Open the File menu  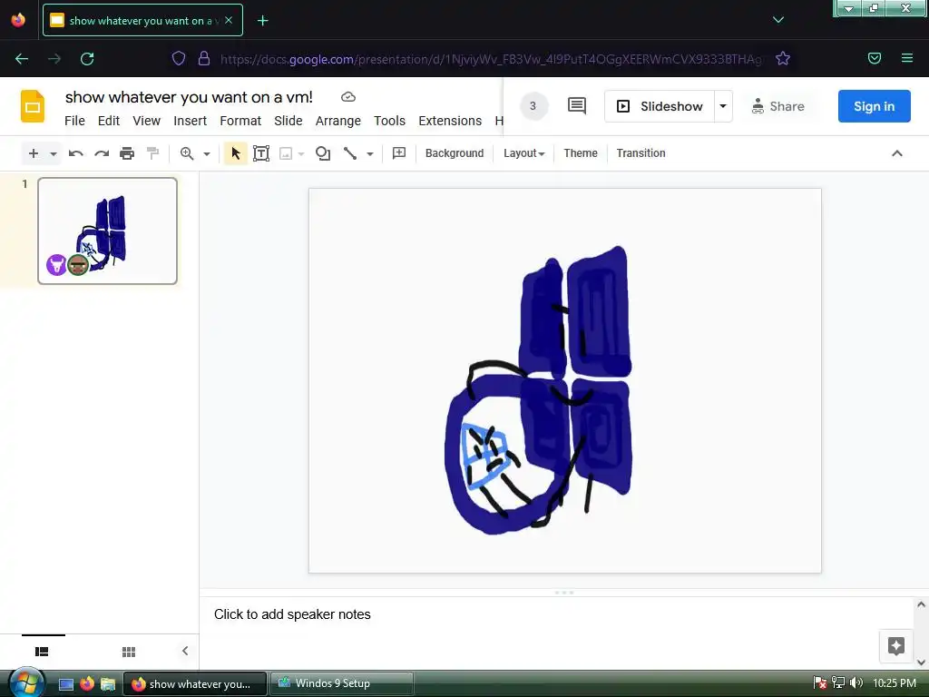(74, 121)
